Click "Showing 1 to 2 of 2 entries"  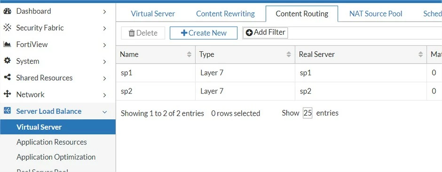pos(162,113)
